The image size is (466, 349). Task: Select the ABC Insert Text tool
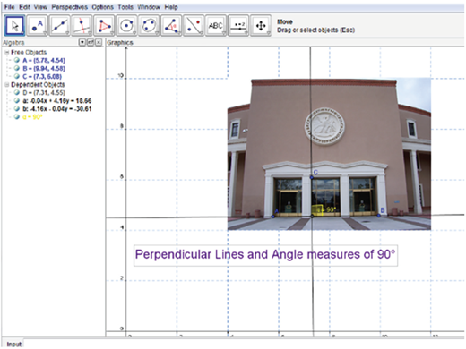[216, 26]
